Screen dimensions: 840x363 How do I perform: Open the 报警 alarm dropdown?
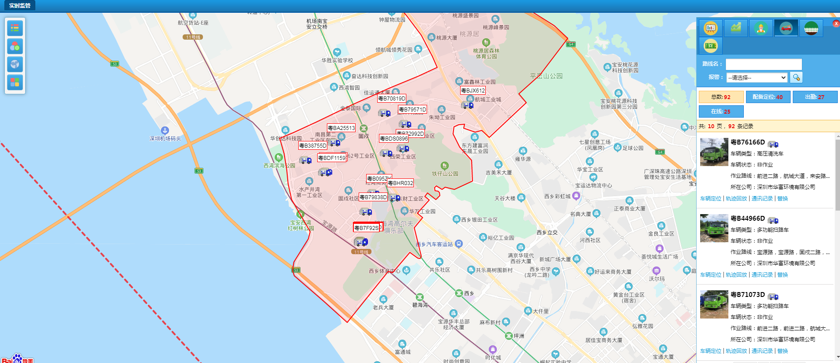[x=757, y=78]
